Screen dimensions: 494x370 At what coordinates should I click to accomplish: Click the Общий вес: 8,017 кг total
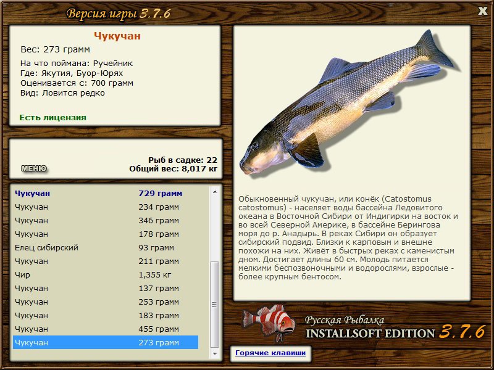pos(174,169)
